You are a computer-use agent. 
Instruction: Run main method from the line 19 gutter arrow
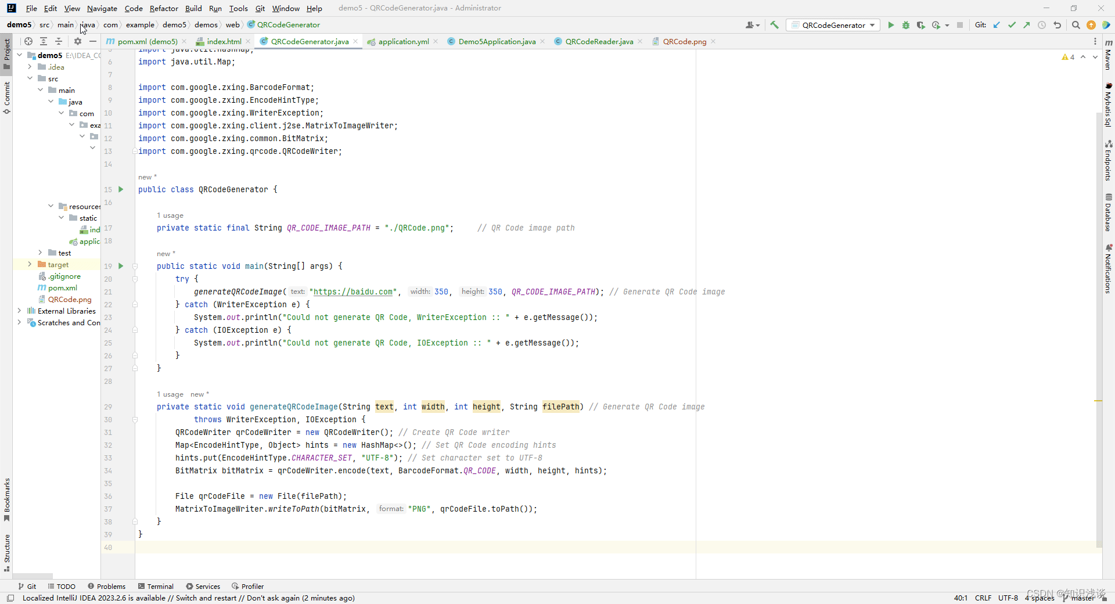[x=121, y=266]
